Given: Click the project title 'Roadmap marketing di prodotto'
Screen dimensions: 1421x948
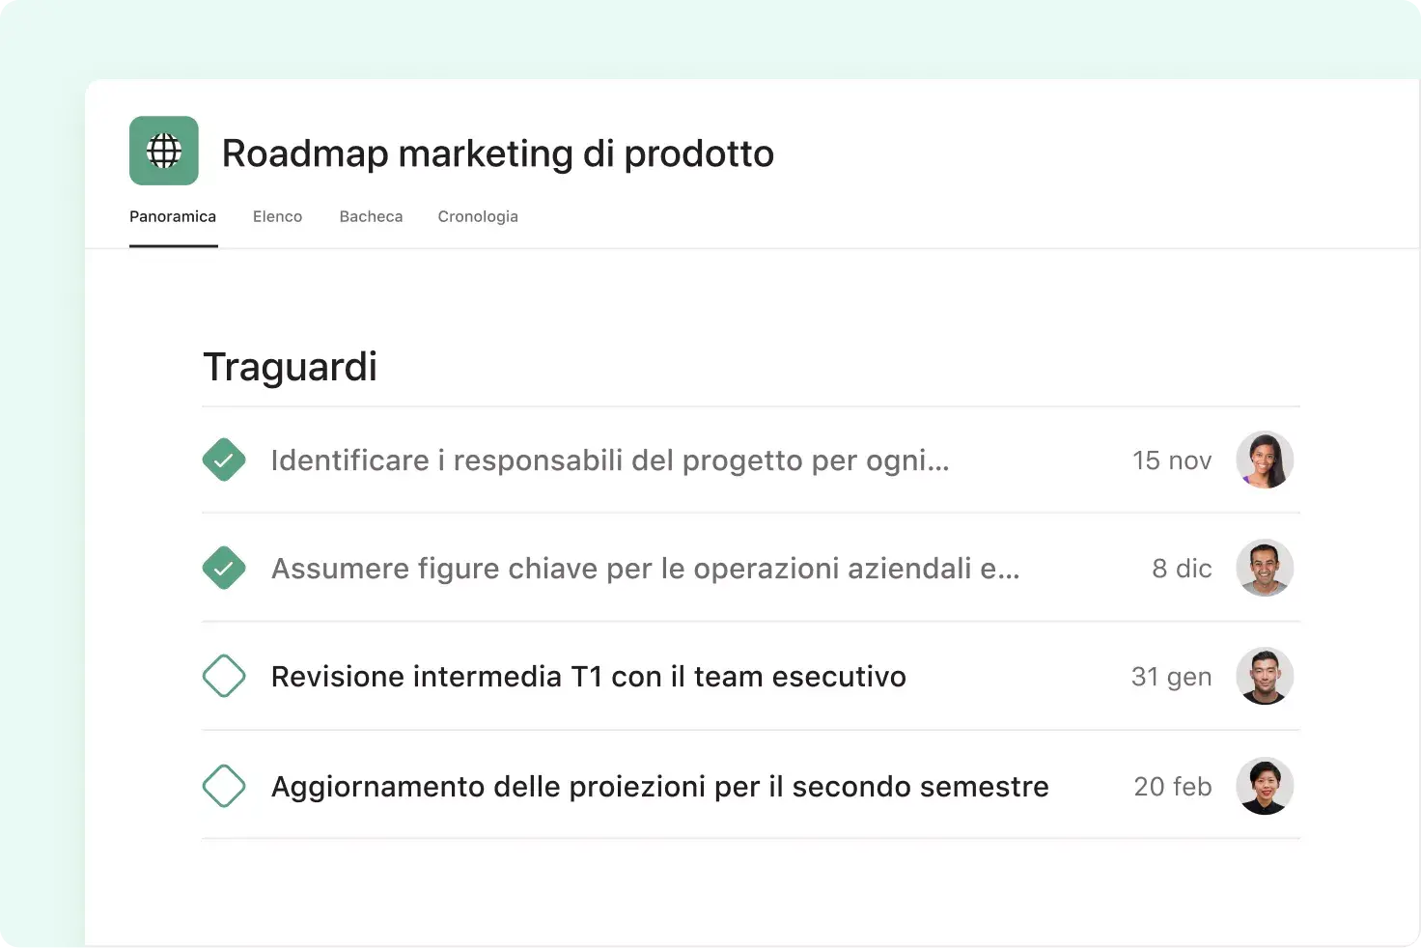Looking at the screenshot, I should 497,153.
